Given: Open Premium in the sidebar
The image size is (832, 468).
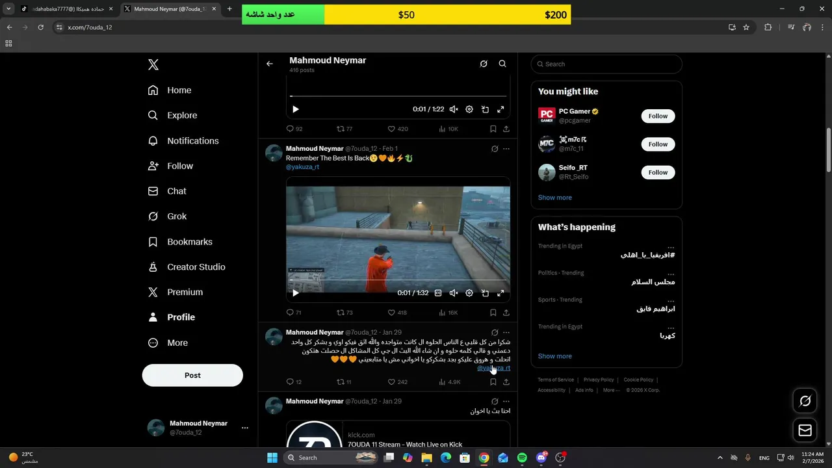Looking at the screenshot, I should (x=175, y=292).
